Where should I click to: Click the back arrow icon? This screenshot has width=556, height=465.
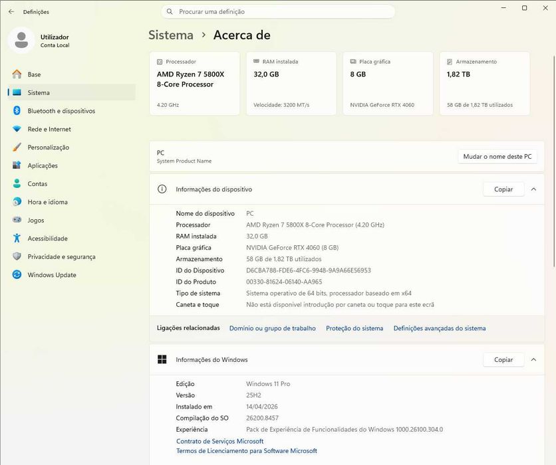coord(11,12)
